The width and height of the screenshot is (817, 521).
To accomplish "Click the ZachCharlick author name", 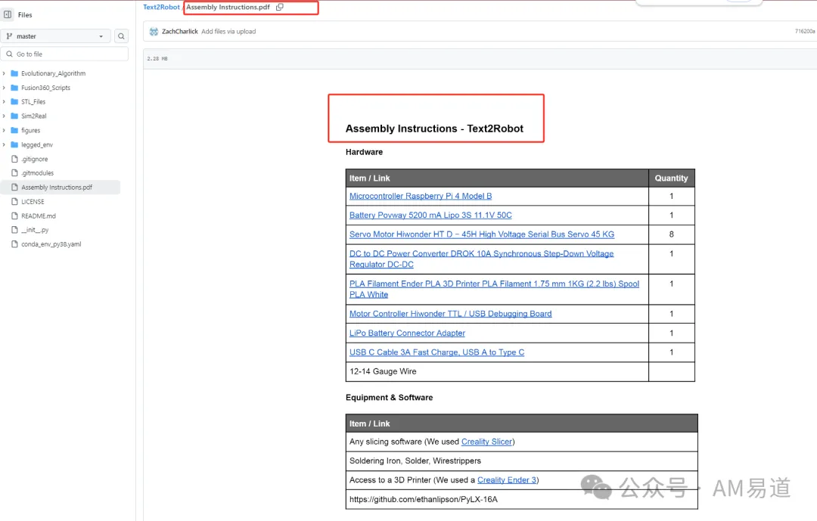I will pos(180,32).
